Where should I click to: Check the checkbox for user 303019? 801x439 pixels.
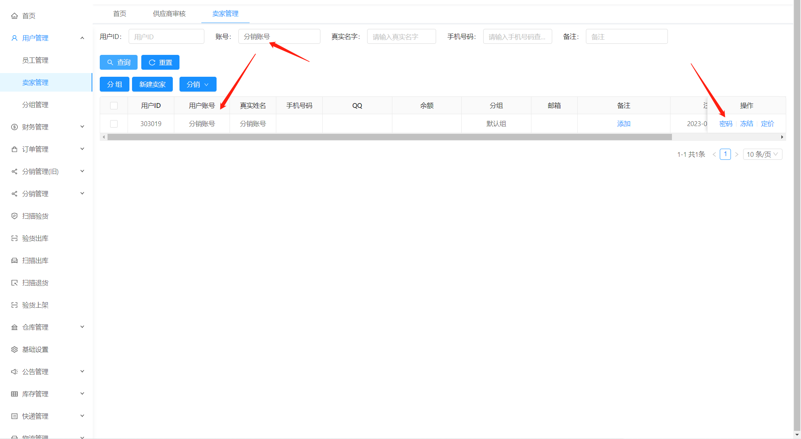pyautogui.click(x=114, y=124)
